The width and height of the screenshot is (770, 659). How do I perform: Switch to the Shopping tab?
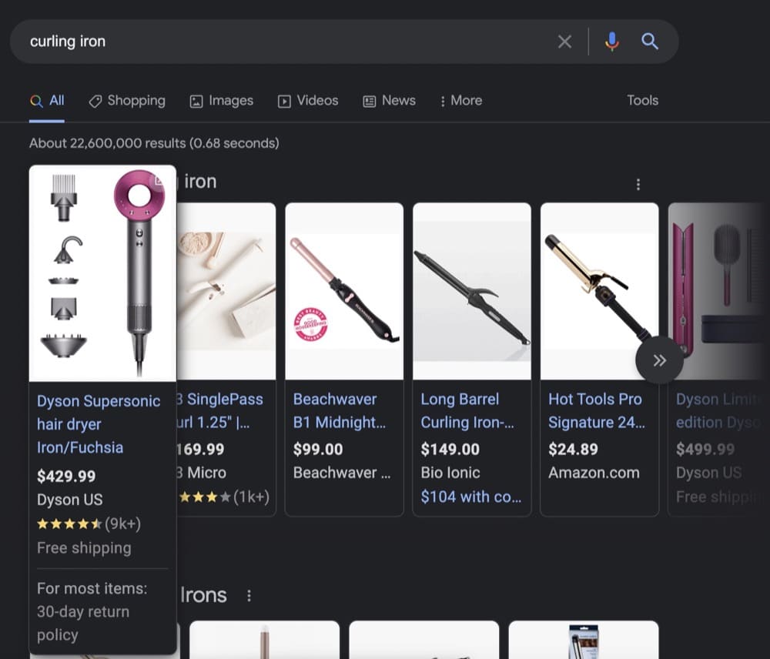[x=127, y=101]
